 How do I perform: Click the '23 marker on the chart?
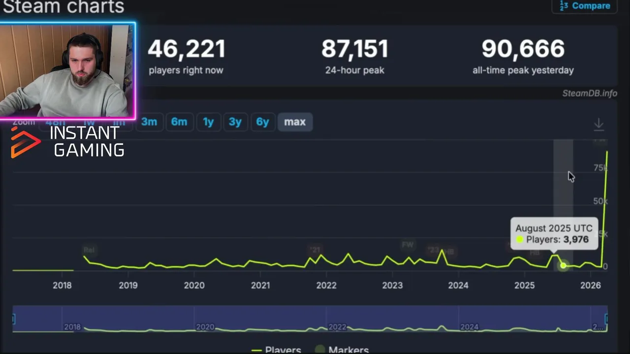433,250
